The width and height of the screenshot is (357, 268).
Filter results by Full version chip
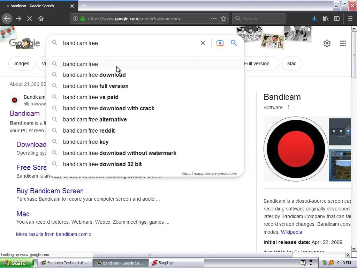(x=261, y=64)
